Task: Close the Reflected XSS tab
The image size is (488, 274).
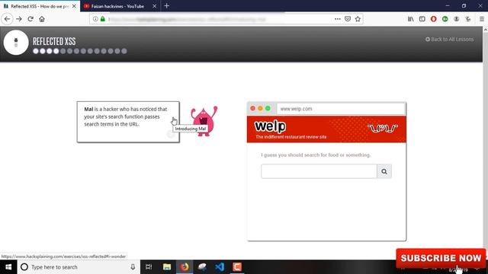Action: (x=74, y=6)
